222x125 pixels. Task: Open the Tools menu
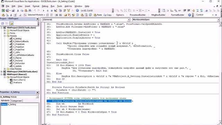(59, 6)
